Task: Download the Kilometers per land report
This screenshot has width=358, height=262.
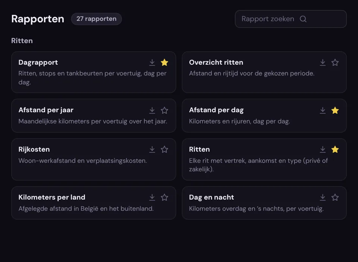Action: 152,197
